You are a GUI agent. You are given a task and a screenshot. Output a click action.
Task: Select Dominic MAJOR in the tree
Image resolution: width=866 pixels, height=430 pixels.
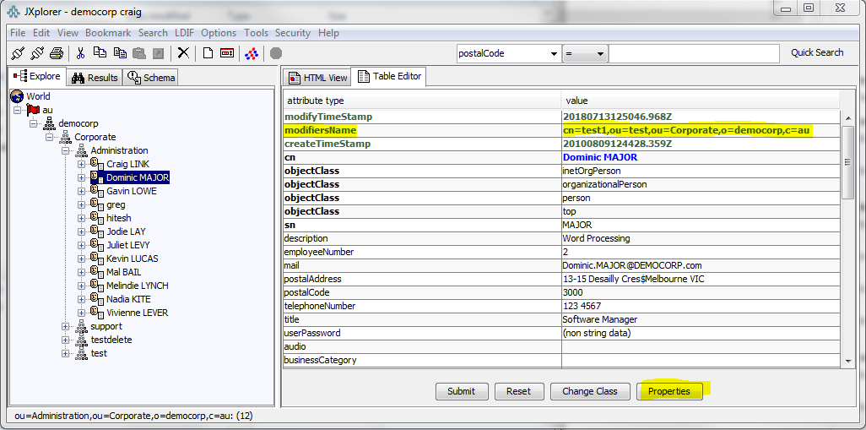pyautogui.click(x=137, y=177)
